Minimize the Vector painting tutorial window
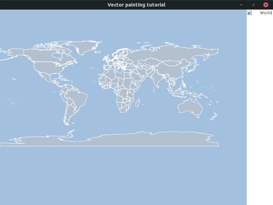273x205 pixels. coord(241,5)
